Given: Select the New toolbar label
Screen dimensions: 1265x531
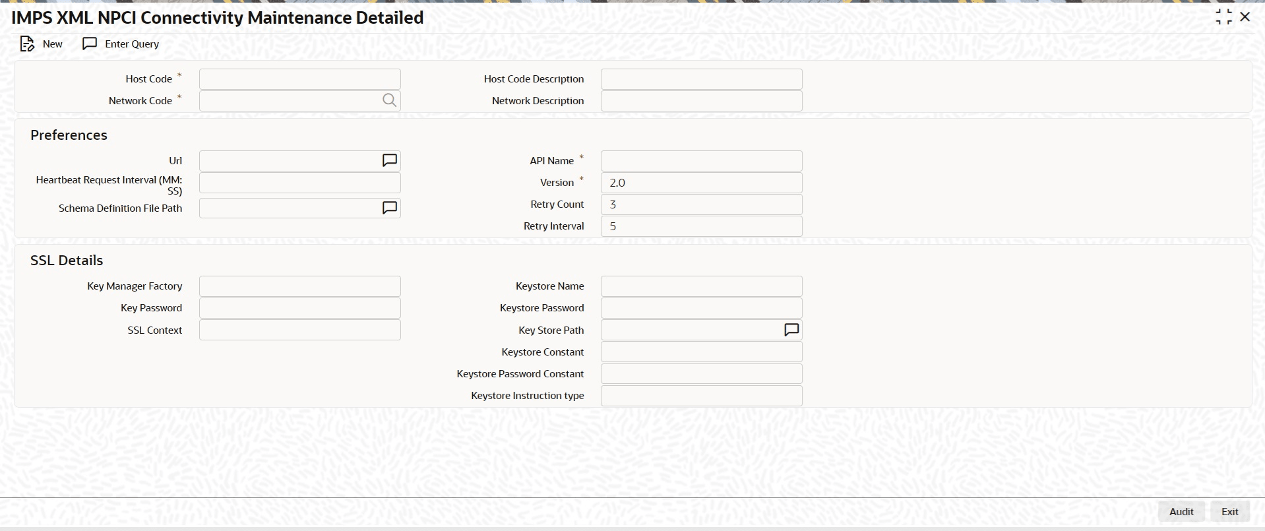Looking at the screenshot, I should (53, 44).
